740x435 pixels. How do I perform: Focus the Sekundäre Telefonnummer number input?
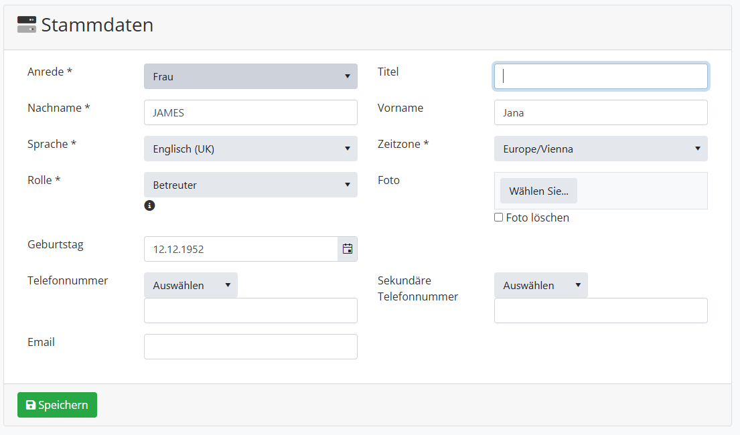click(600, 311)
